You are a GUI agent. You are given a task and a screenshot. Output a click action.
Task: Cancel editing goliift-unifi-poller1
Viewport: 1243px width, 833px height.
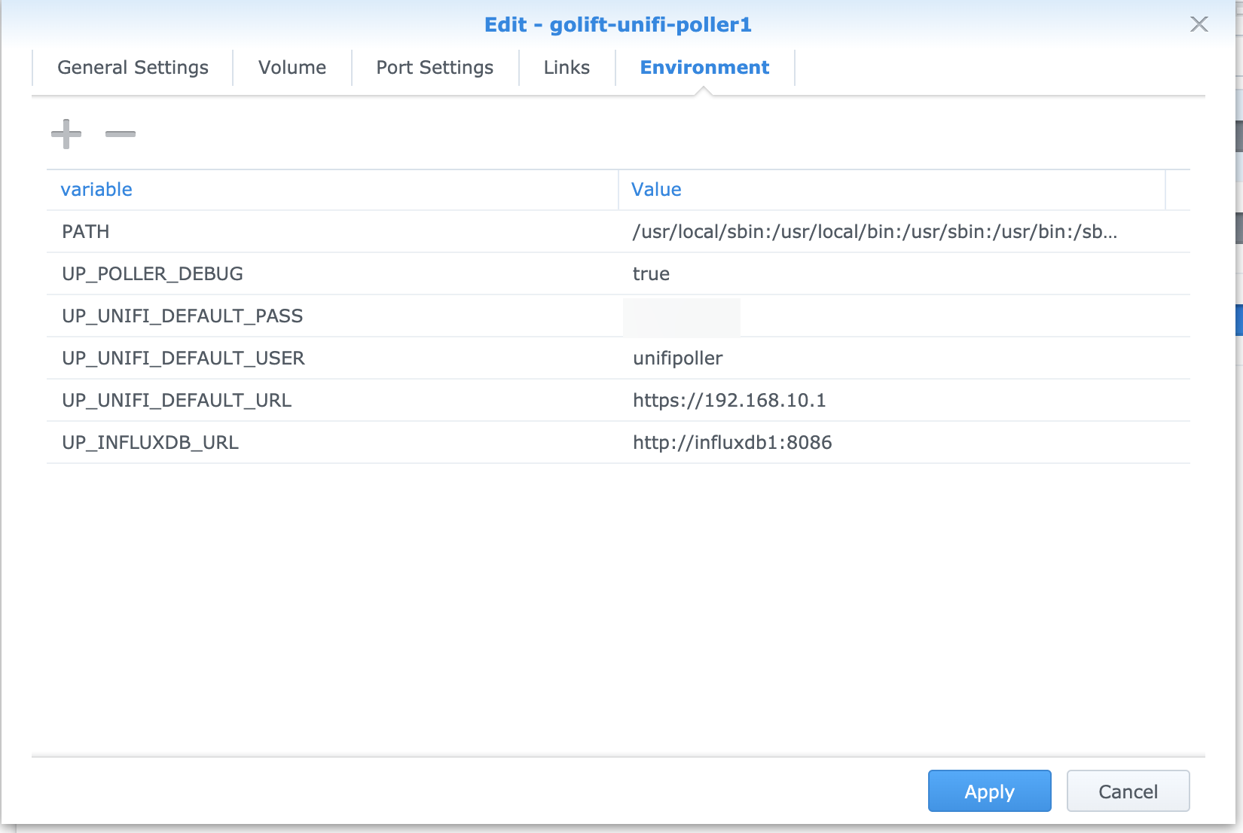pos(1128,791)
